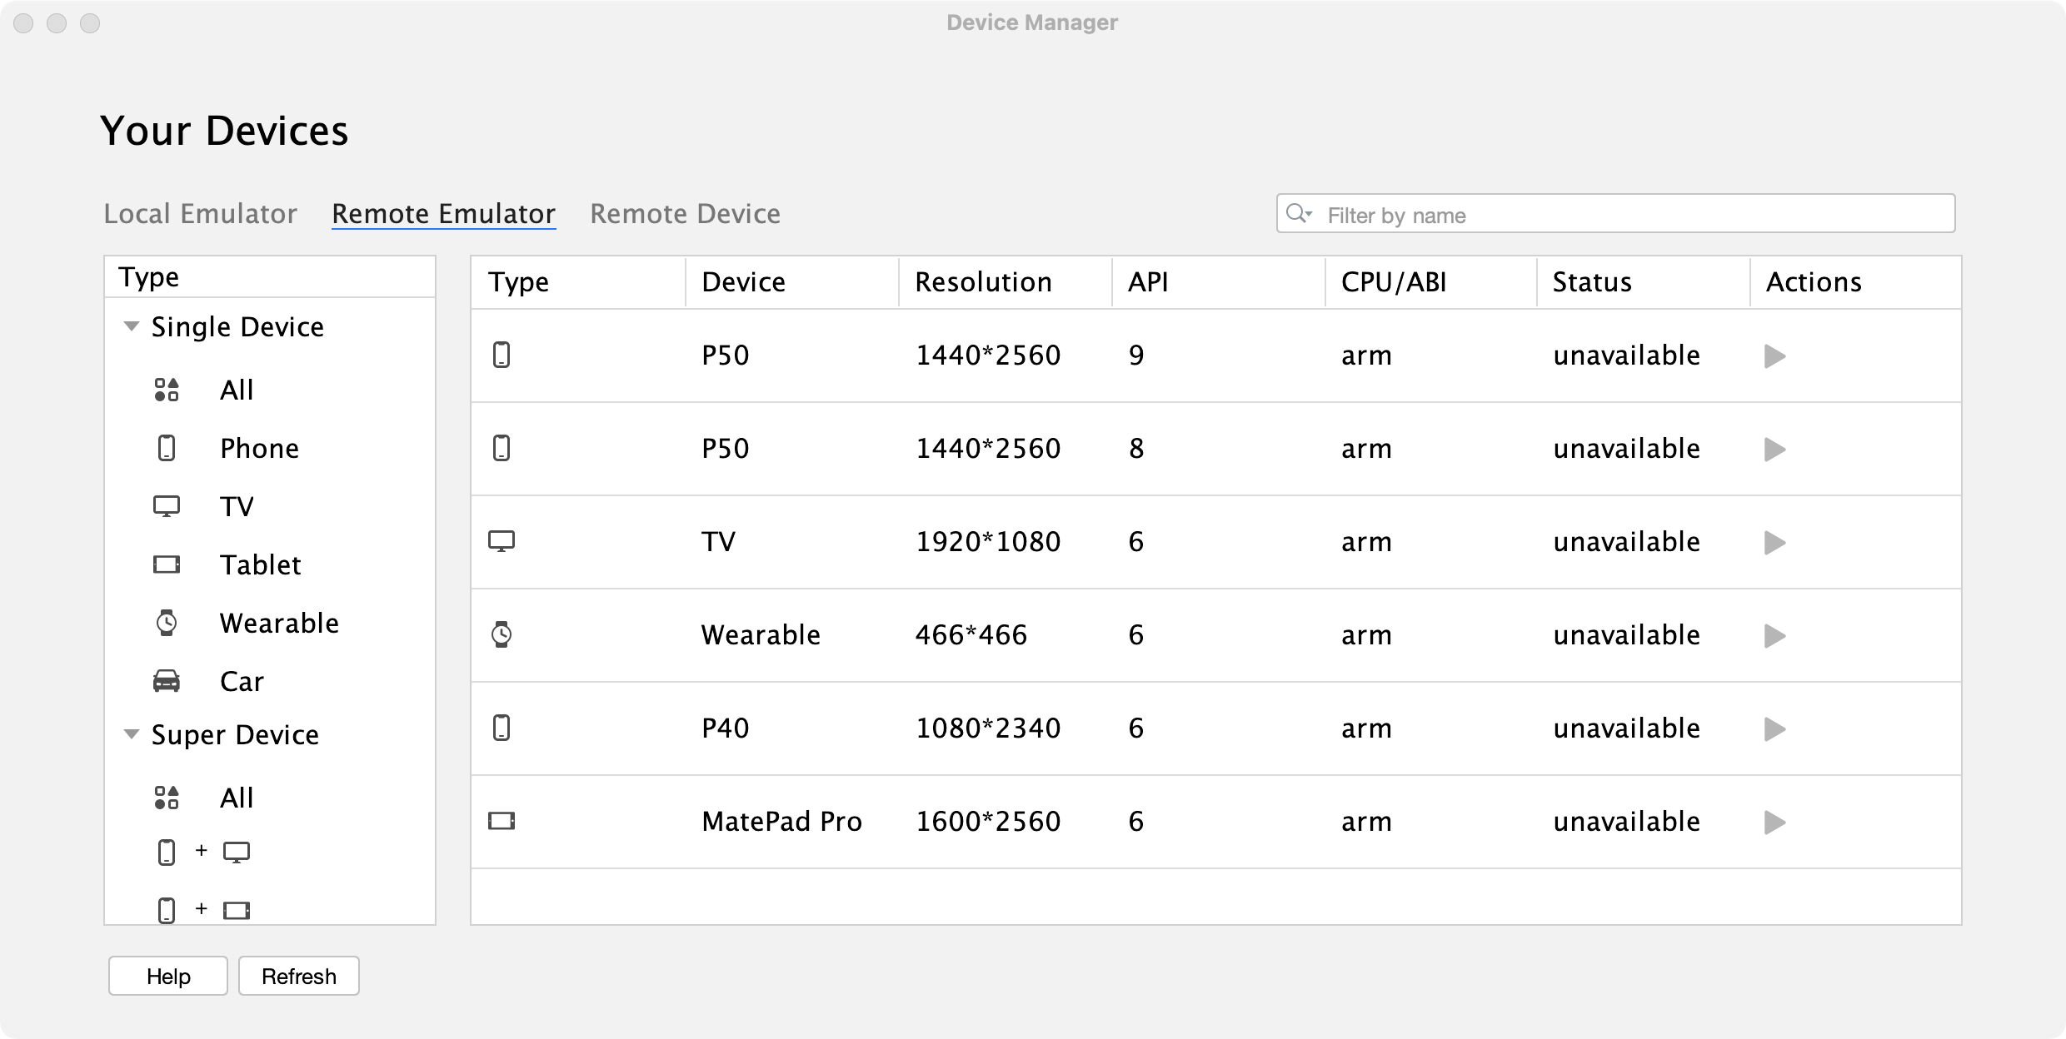Sort by the Status column header
The height and width of the screenshot is (1039, 2066).
coord(1644,282)
